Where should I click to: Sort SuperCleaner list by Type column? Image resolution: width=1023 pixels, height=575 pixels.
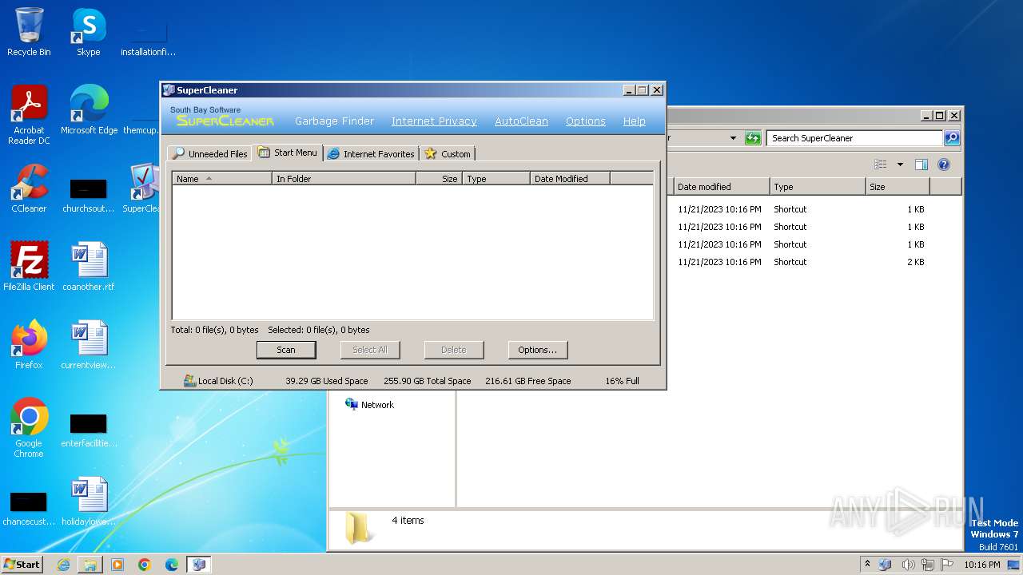pyautogui.click(x=496, y=179)
